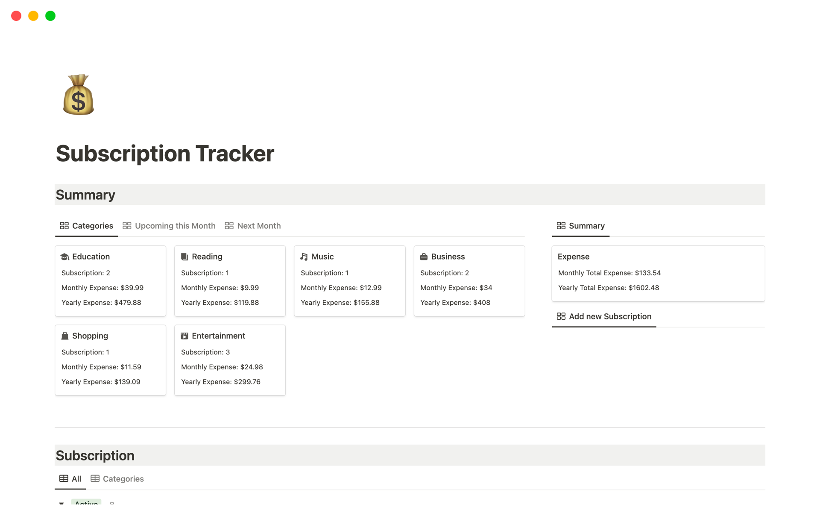Image resolution: width=820 pixels, height=513 pixels.
Task: Collapse the Active group toggle triangle
Action: tap(61, 503)
